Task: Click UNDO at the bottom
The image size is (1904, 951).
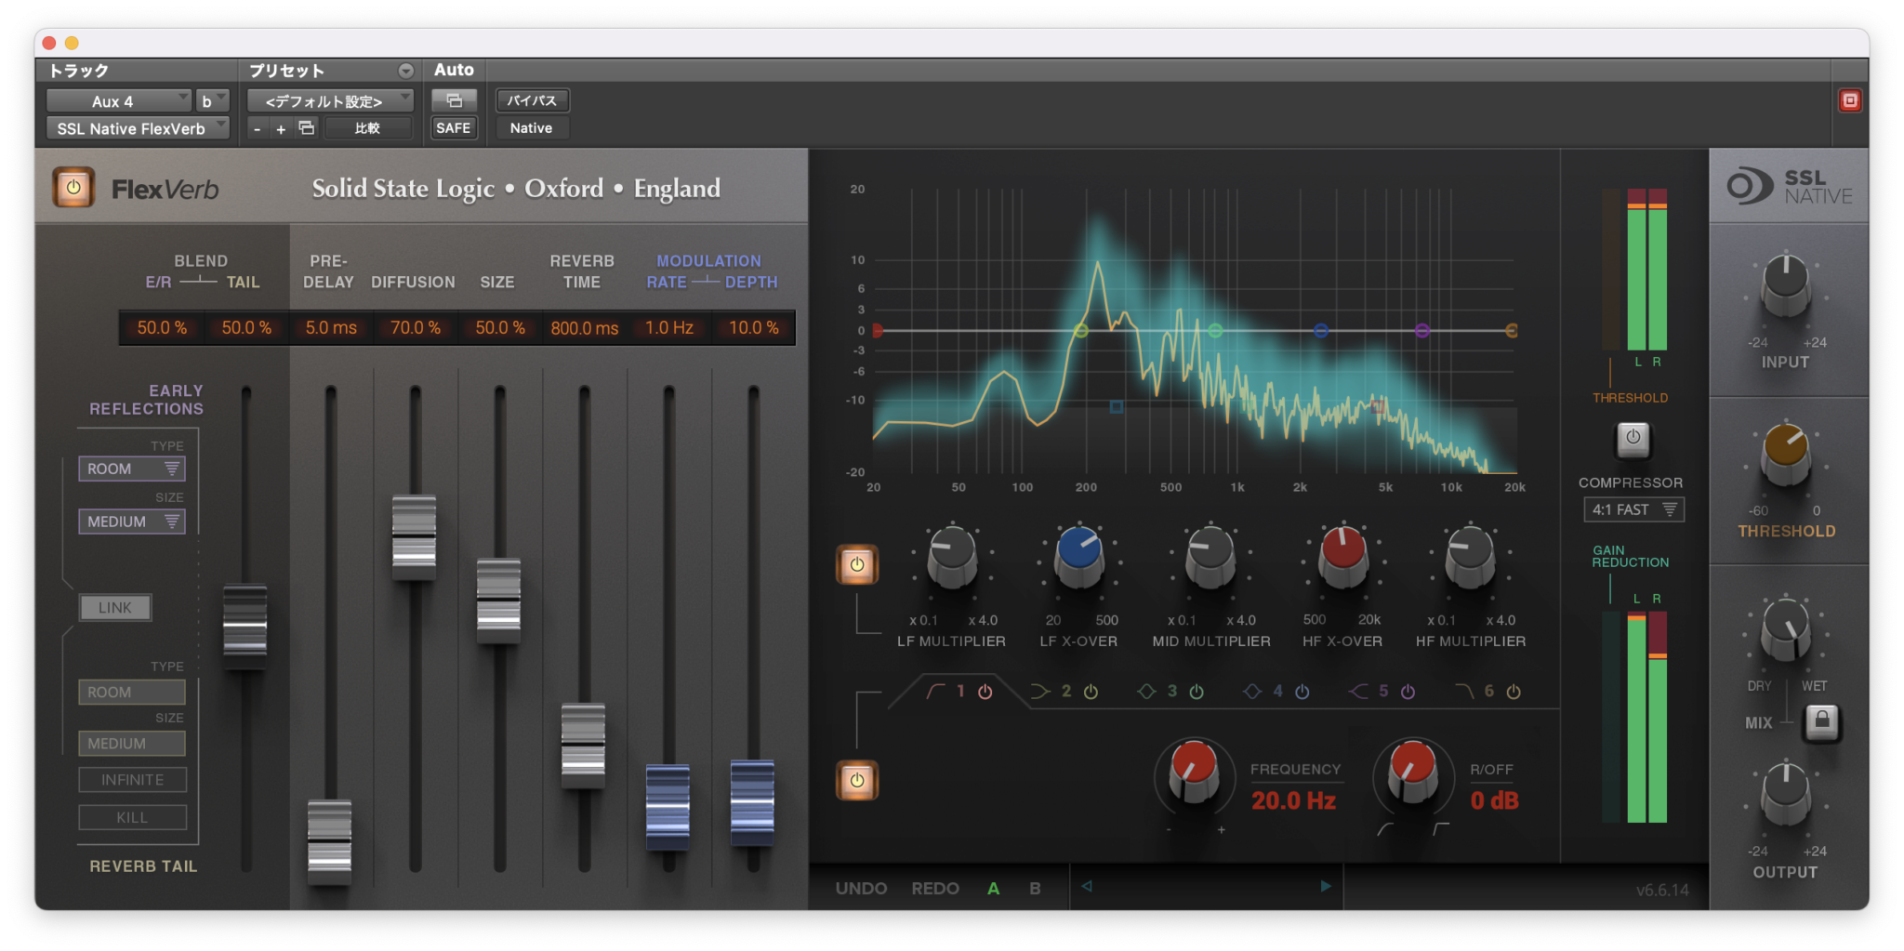Action: pyautogui.click(x=861, y=888)
